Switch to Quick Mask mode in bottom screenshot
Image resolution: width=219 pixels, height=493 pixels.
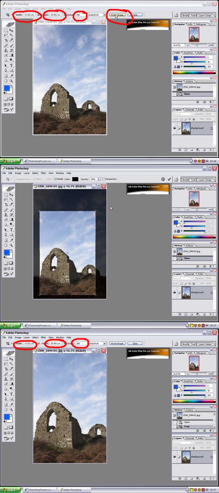coord(11,428)
